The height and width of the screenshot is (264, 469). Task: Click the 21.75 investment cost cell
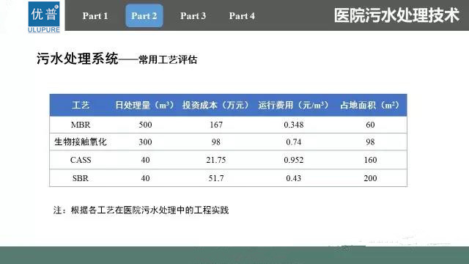(216, 160)
